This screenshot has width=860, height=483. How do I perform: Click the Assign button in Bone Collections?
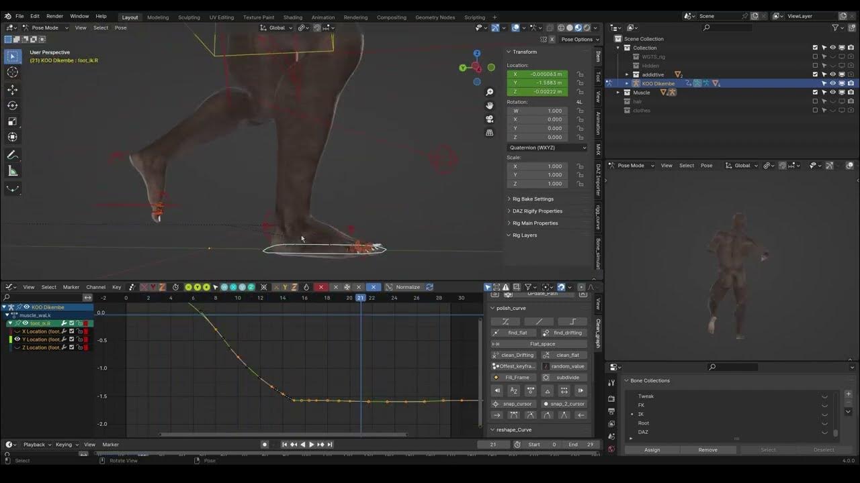click(x=652, y=450)
